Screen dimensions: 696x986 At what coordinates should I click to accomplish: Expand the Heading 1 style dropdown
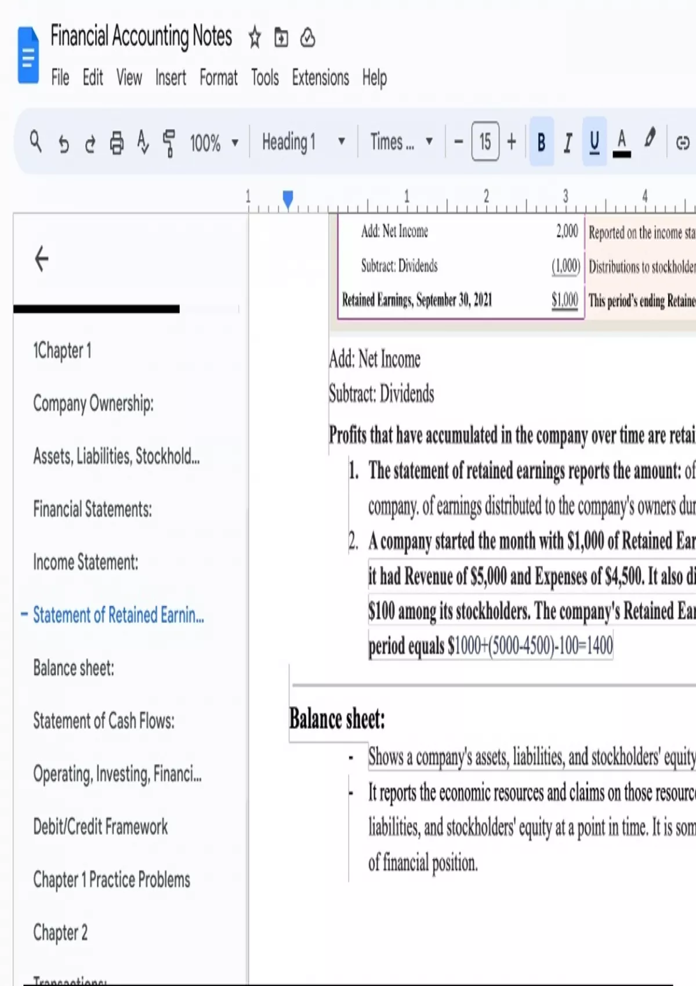(303, 142)
